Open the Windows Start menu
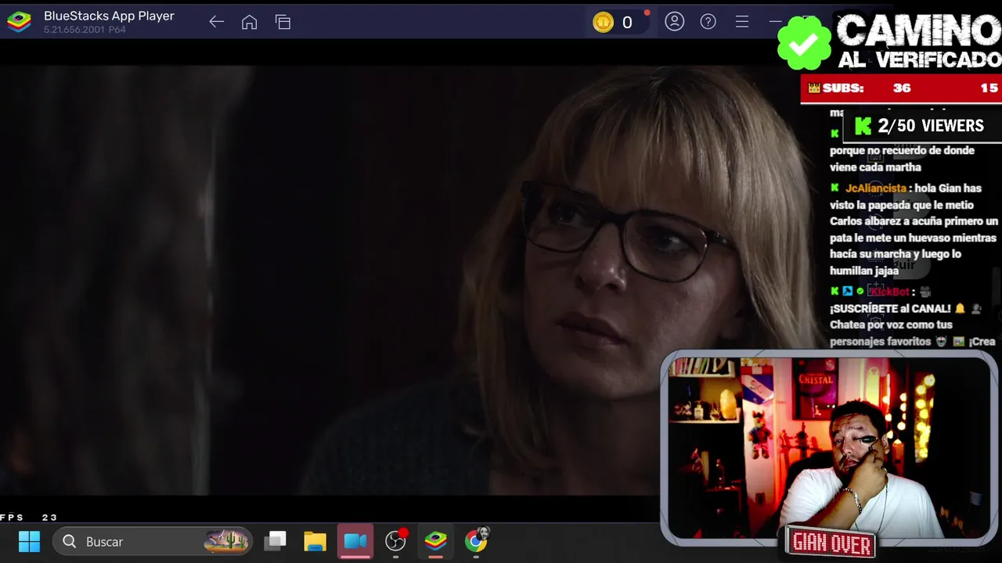The image size is (1002, 563). point(30,541)
